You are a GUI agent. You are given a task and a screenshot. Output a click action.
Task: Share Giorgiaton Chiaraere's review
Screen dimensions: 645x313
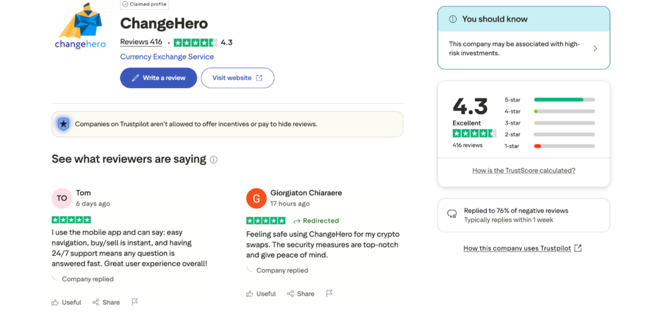click(x=301, y=294)
